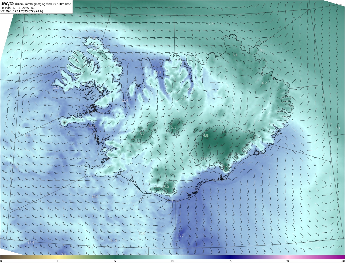Image resolution: width=345 pixels, height=263 pixels.
Task: Click the 50 tick label on the colour scale
Action: tap(343, 261)
